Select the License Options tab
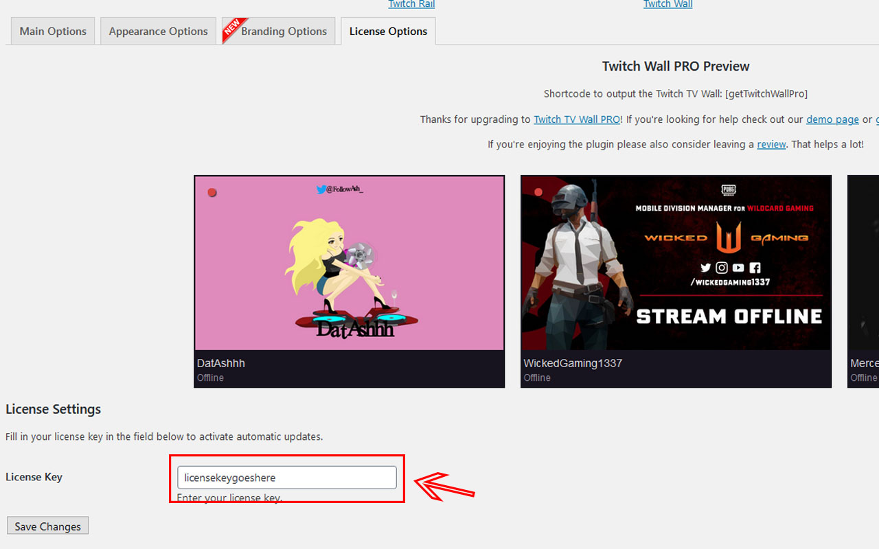The height and width of the screenshot is (549, 879). click(388, 32)
